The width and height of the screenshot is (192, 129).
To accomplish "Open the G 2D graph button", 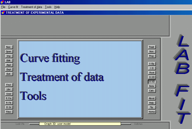I will click(x=152, y=77).
